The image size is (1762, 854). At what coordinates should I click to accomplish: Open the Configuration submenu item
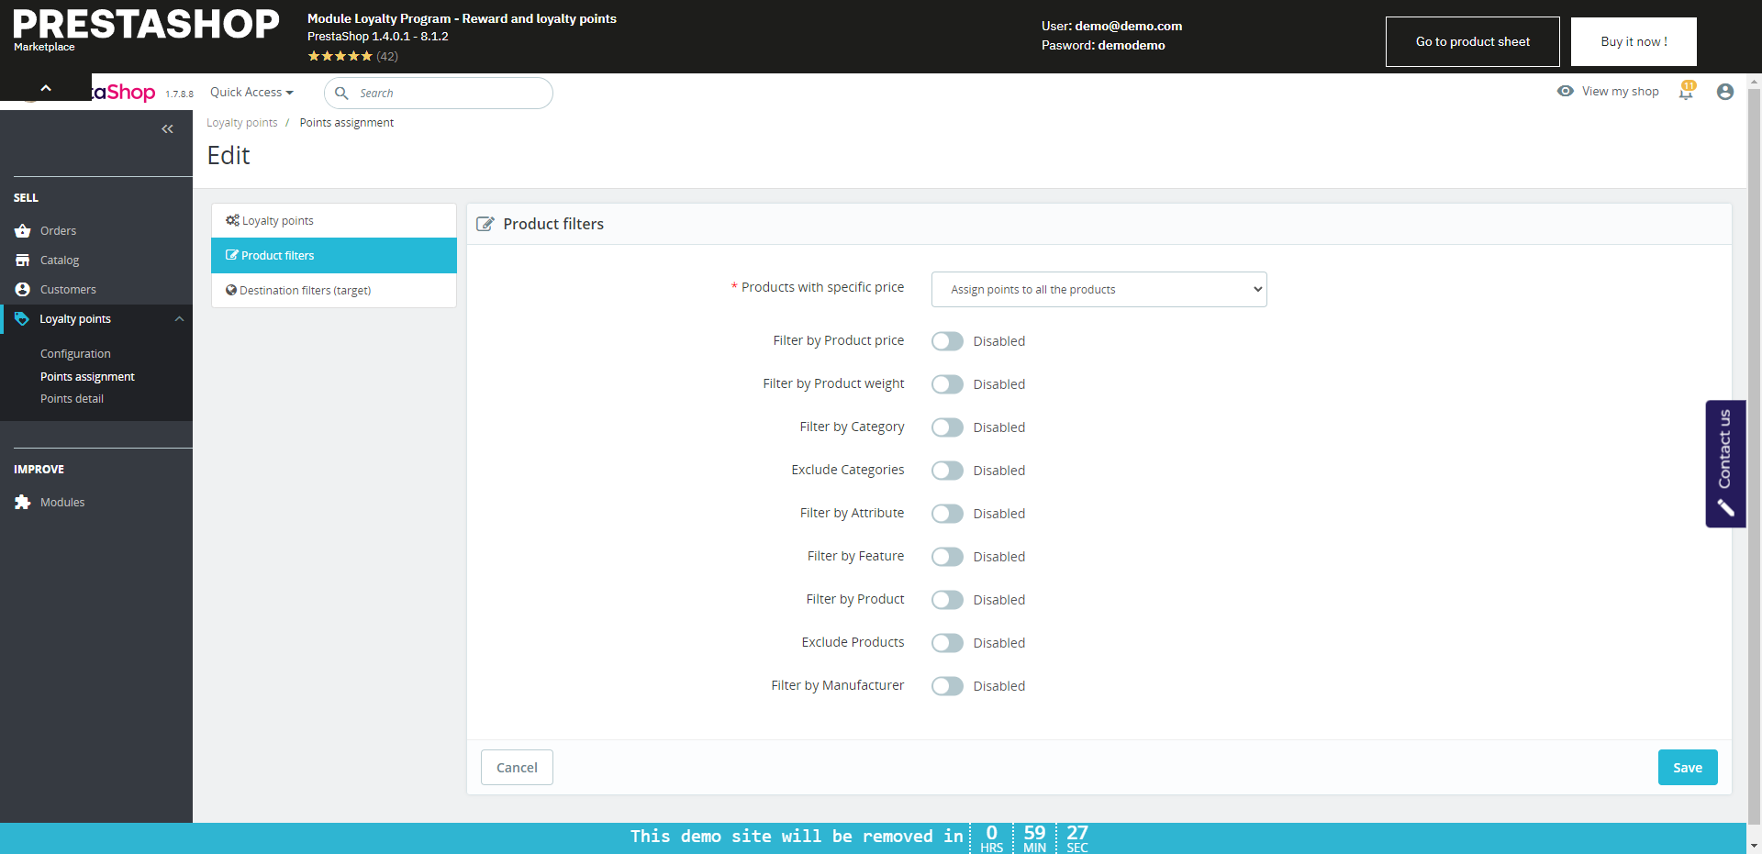[x=75, y=354]
